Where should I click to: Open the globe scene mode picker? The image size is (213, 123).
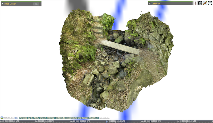click(x=200, y=3)
